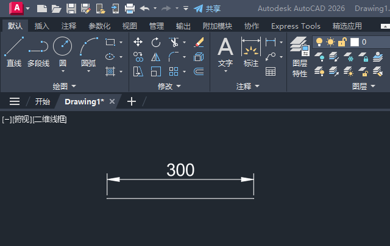Click the Top (俯视) viewport view control
This screenshot has width=390, height=246.
(23, 120)
